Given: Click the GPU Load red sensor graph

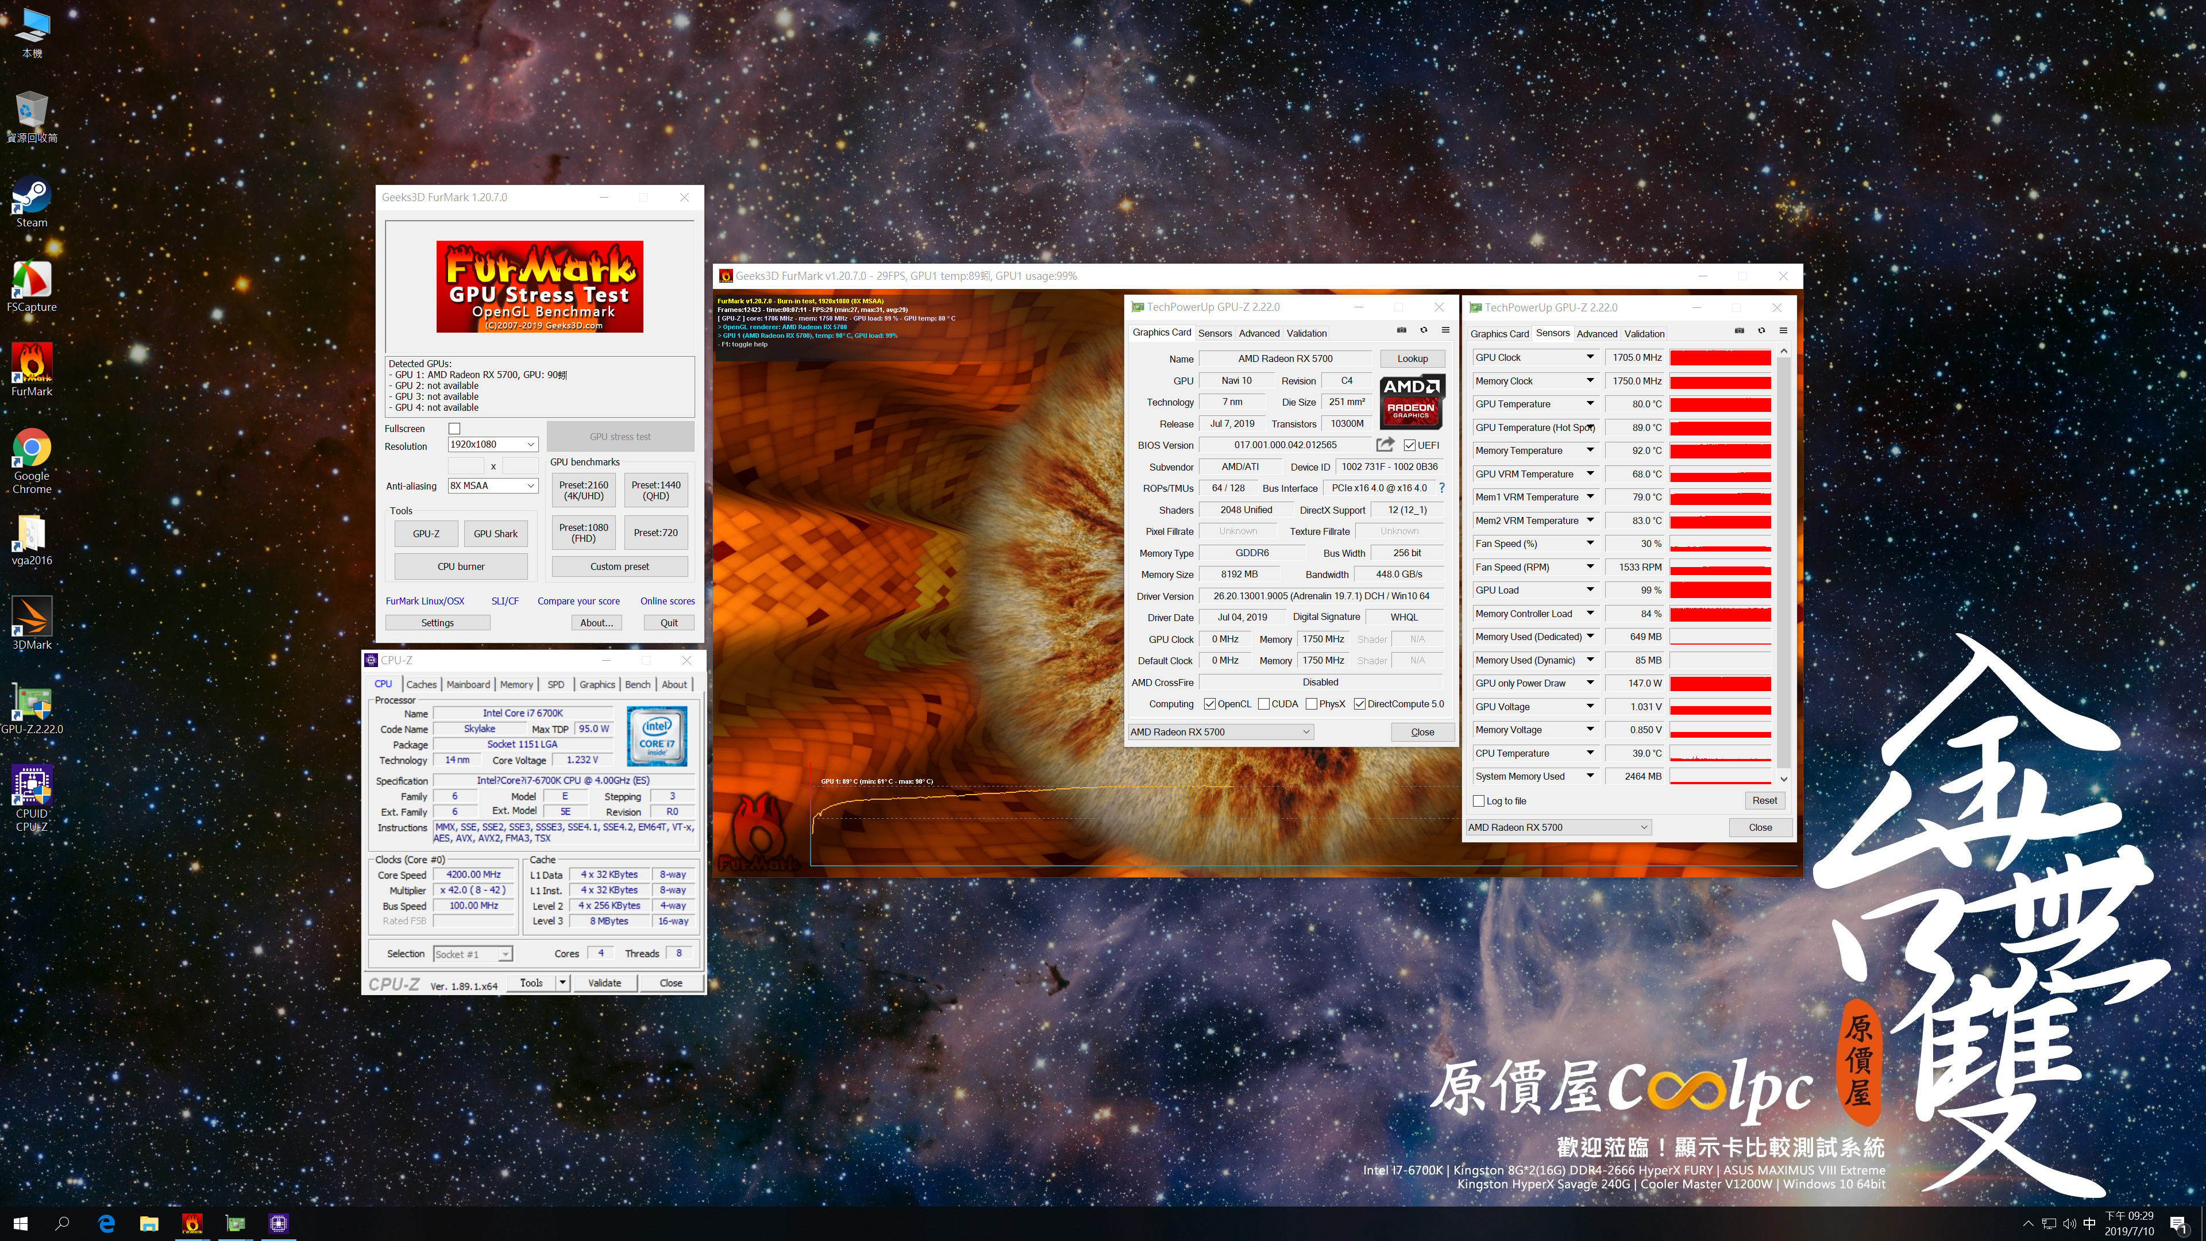Looking at the screenshot, I should click(x=1721, y=590).
